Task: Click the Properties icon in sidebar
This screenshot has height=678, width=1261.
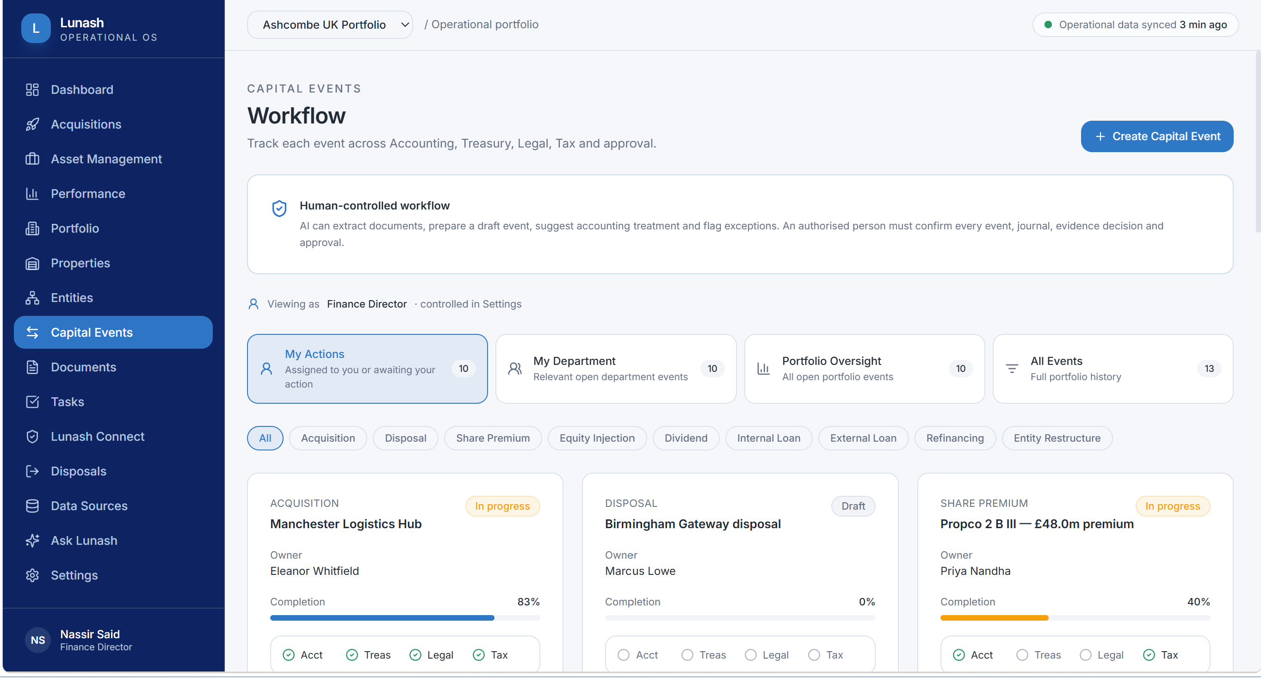Action: coord(32,263)
